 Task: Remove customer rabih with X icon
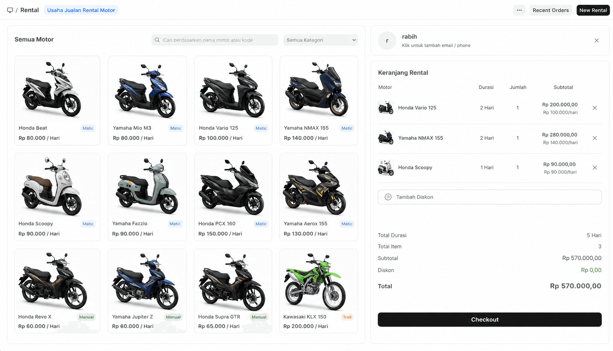pos(596,41)
